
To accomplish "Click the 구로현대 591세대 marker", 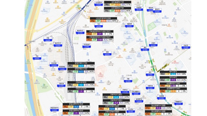I will pyautogui.click(x=161, y=97).
